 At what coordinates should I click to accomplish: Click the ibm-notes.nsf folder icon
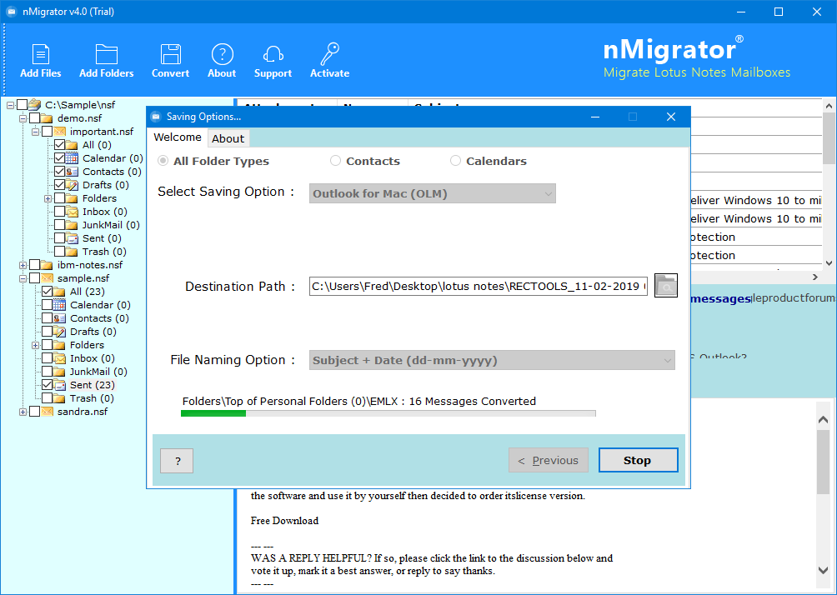click(48, 265)
